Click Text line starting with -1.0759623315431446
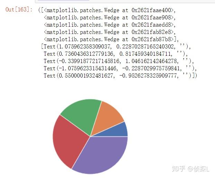This screenshot has width=215, height=178. click(x=120, y=68)
